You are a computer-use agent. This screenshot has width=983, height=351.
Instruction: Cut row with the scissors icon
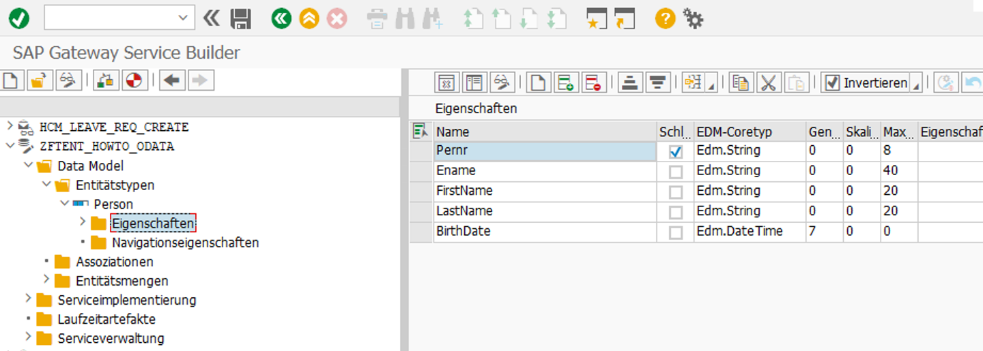coord(769,82)
